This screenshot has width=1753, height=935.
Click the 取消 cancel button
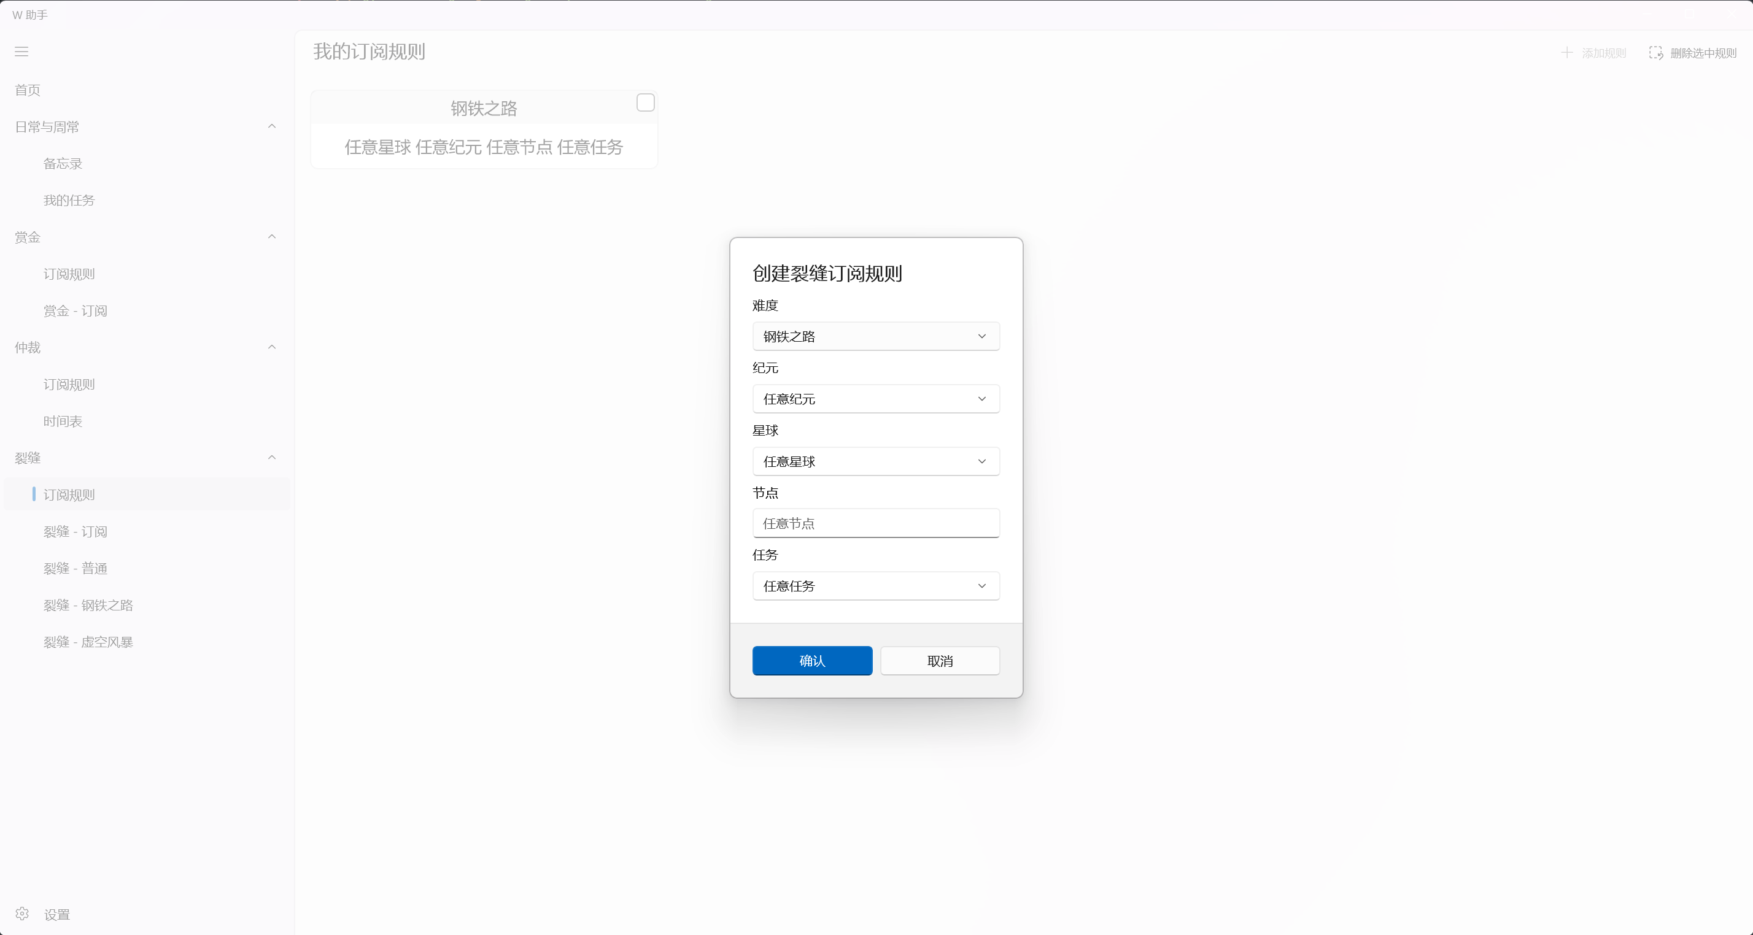[x=940, y=660]
